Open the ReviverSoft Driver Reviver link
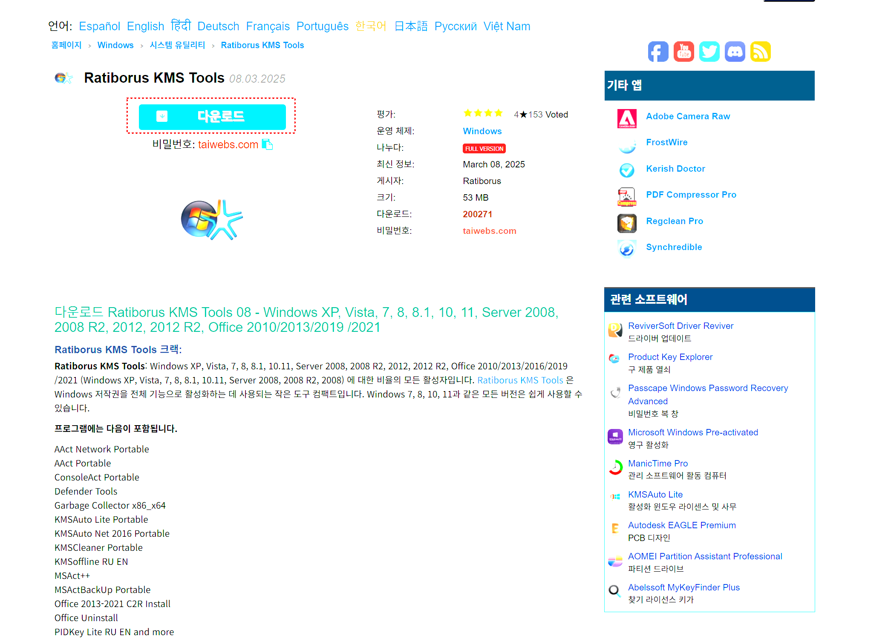This screenshot has height=639, width=891. (681, 325)
